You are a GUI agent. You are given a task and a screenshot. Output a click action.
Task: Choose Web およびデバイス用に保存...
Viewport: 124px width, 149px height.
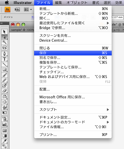[73, 77]
